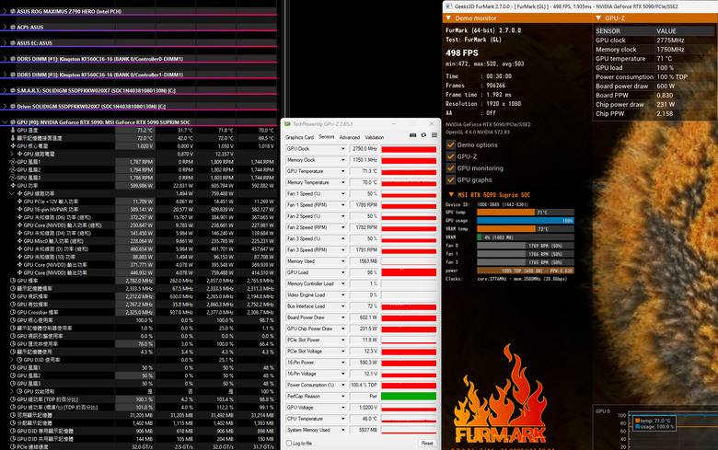Collapse the GPU-Z panel header in FurMark

598,18
